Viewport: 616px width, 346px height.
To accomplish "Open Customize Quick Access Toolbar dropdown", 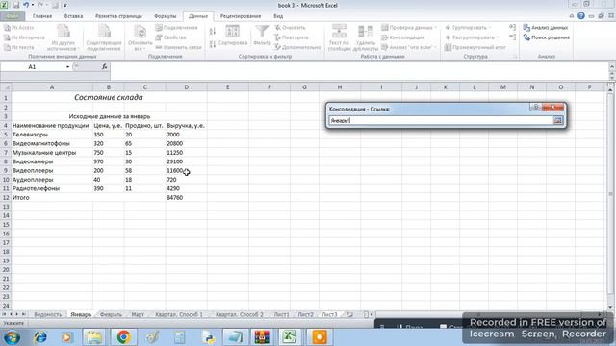I will pos(65,5).
